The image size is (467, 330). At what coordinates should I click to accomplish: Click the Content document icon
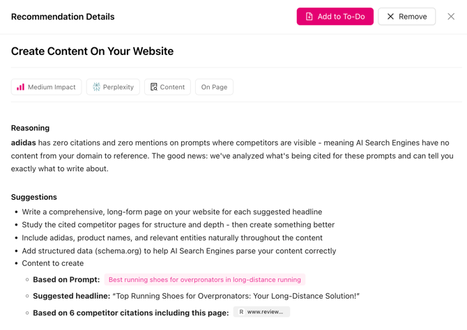(x=154, y=87)
